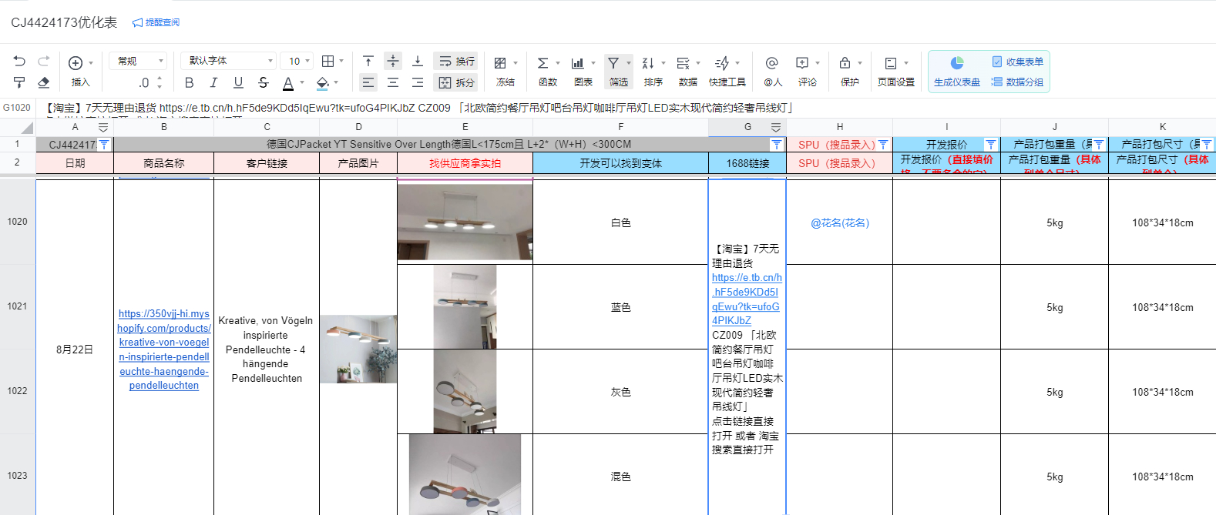Screen dimensions: 1216x515
Task: Open the 评论 comment tool
Action: coord(807,71)
